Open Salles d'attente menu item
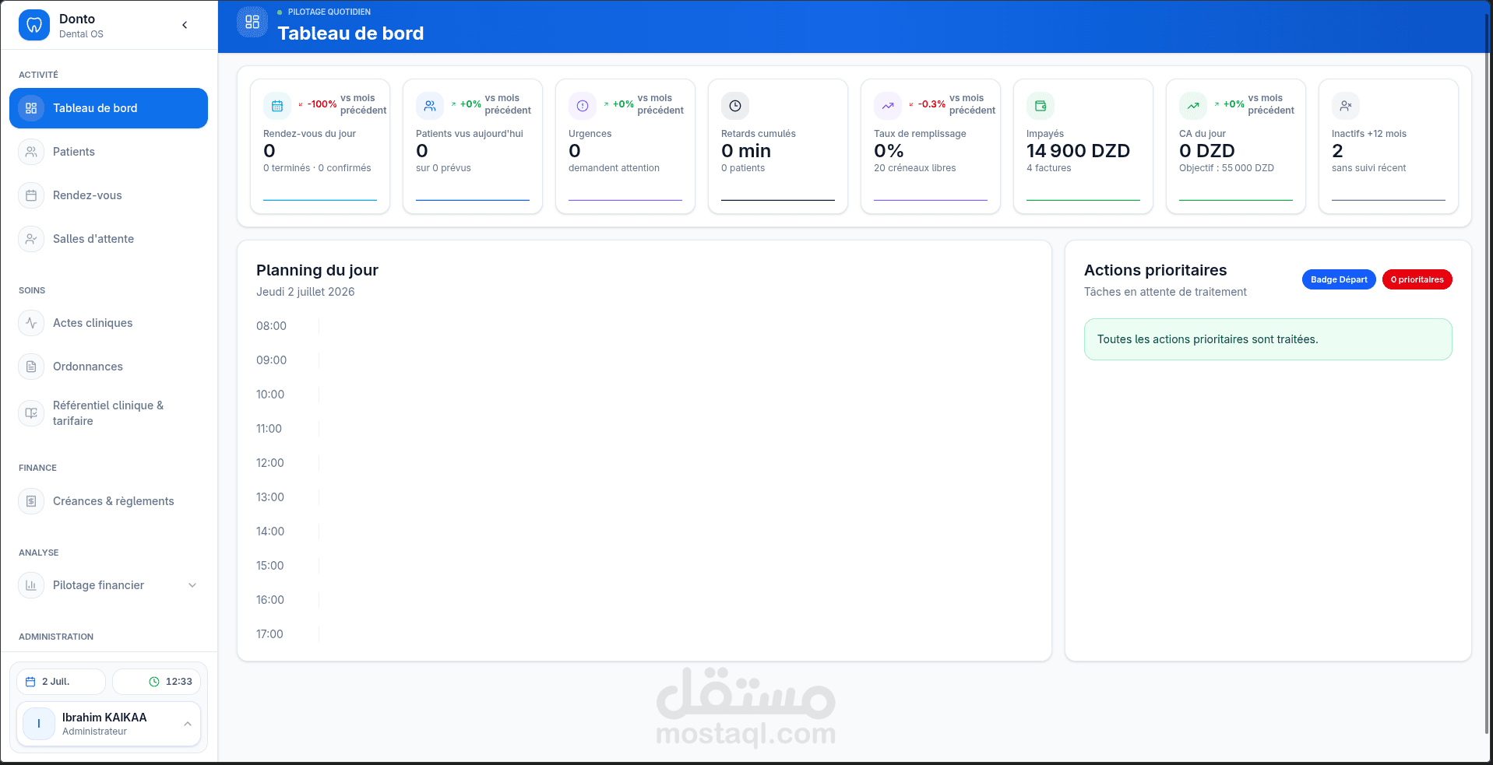 tap(108, 239)
